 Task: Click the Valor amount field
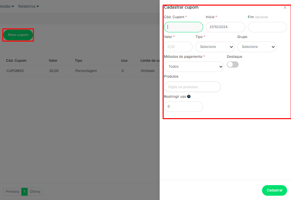point(178,47)
